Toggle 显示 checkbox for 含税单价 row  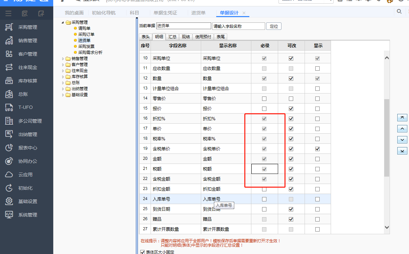pyautogui.click(x=317, y=149)
